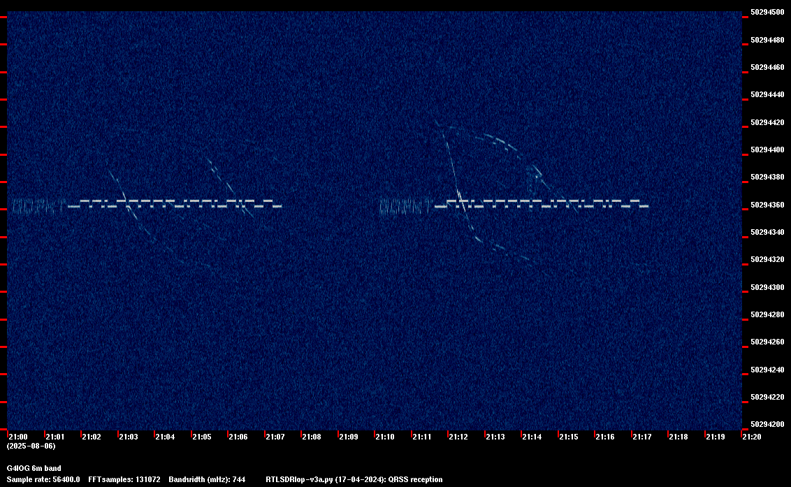Click the 50294300 frequency label

[x=767, y=287]
